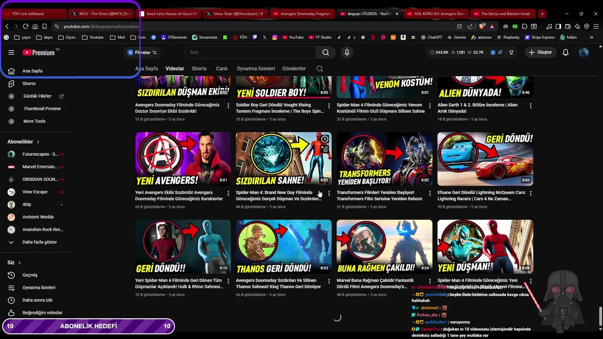Click the YouTube search input field

point(251,52)
